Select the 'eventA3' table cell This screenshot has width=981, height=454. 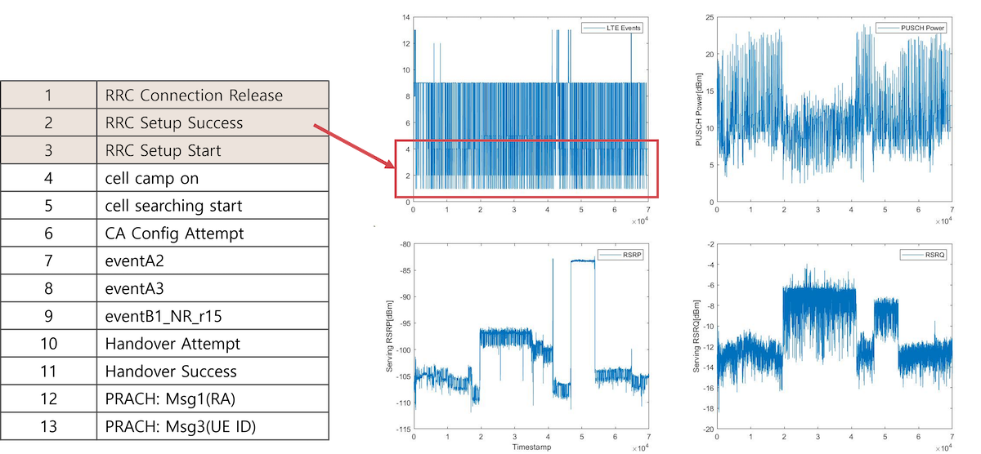tap(213, 288)
